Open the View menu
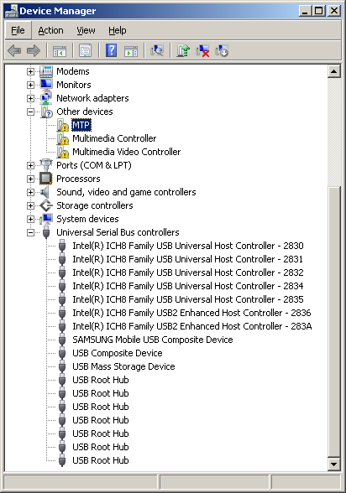 [86, 30]
